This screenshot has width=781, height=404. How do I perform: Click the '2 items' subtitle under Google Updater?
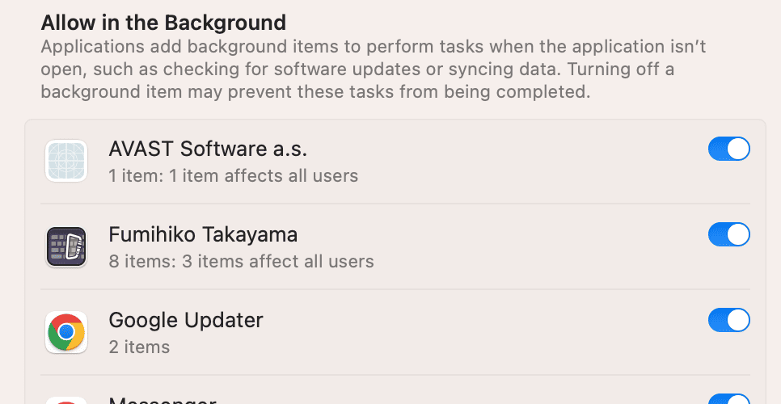click(139, 347)
